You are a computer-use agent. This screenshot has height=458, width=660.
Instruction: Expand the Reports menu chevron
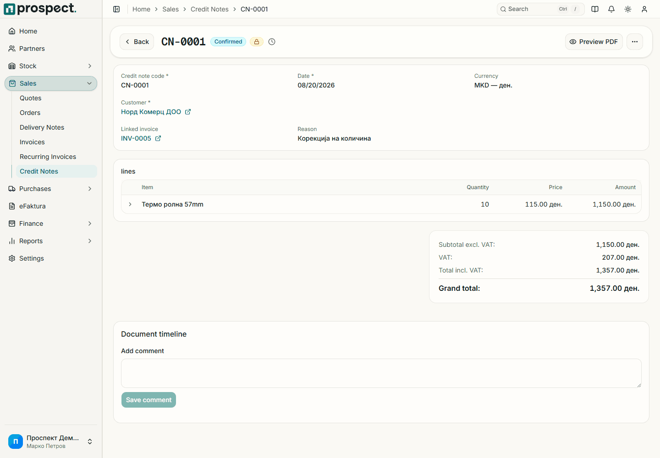(90, 241)
